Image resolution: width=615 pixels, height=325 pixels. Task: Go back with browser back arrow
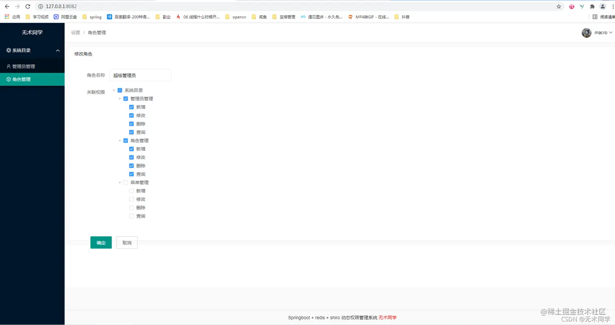pyautogui.click(x=7, y=6)
